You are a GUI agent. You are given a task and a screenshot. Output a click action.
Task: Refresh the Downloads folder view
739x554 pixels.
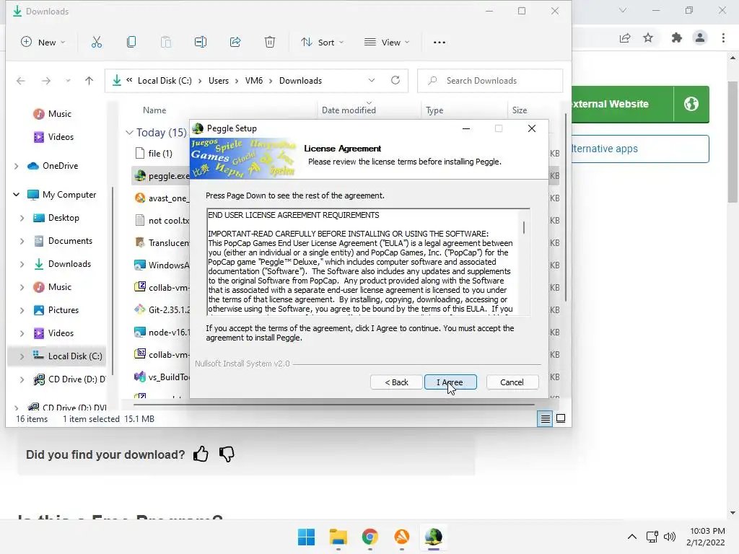(x=395, y=80)
